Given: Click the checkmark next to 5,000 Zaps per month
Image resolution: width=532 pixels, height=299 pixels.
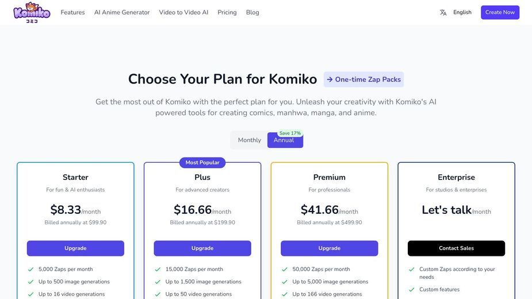Looking at the screenshot, I should coord(31,269).
